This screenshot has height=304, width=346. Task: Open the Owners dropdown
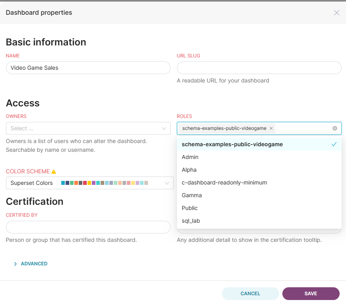click(88, 128)
